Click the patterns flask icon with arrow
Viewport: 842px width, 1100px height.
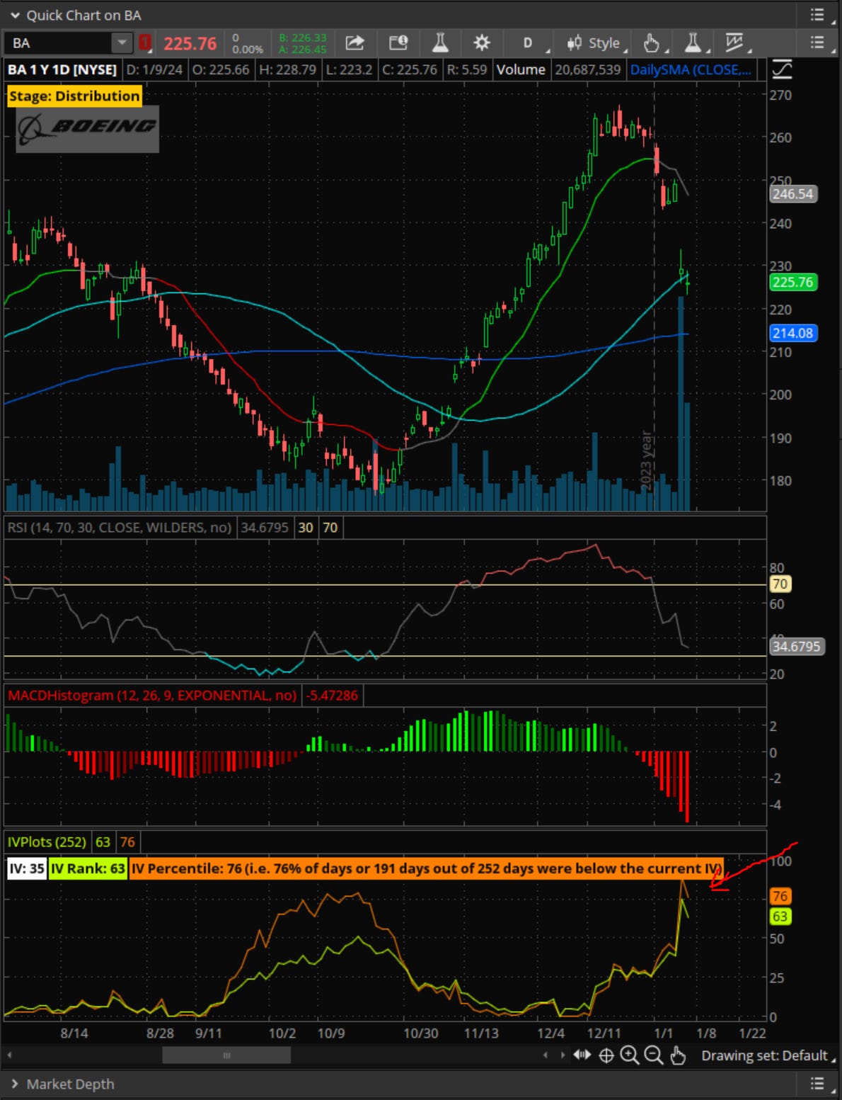click(x=693, y=42)
